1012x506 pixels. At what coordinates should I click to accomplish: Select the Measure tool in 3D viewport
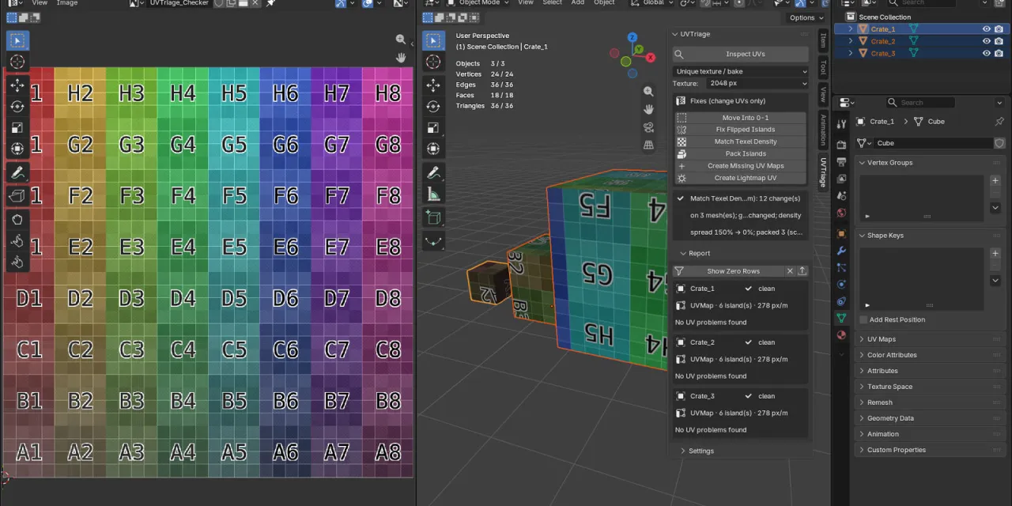[x=433, y=194]
